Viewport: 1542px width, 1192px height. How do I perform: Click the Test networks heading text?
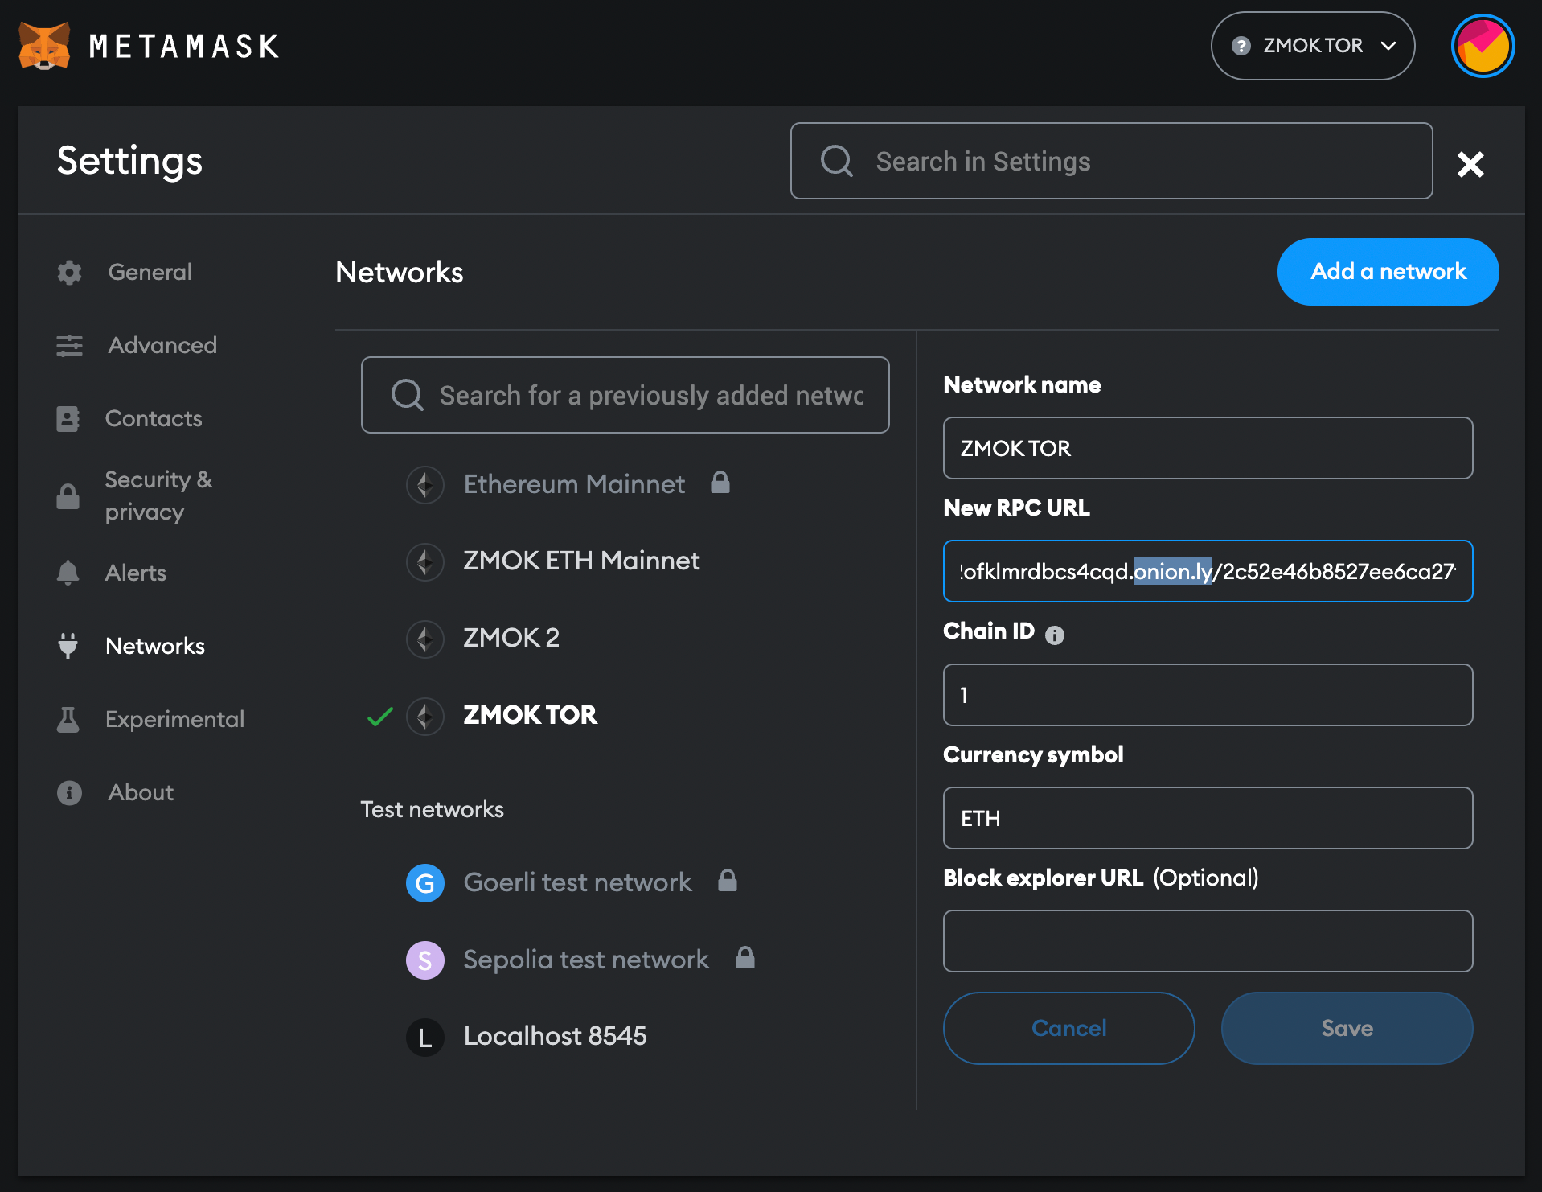pos(432,809)
